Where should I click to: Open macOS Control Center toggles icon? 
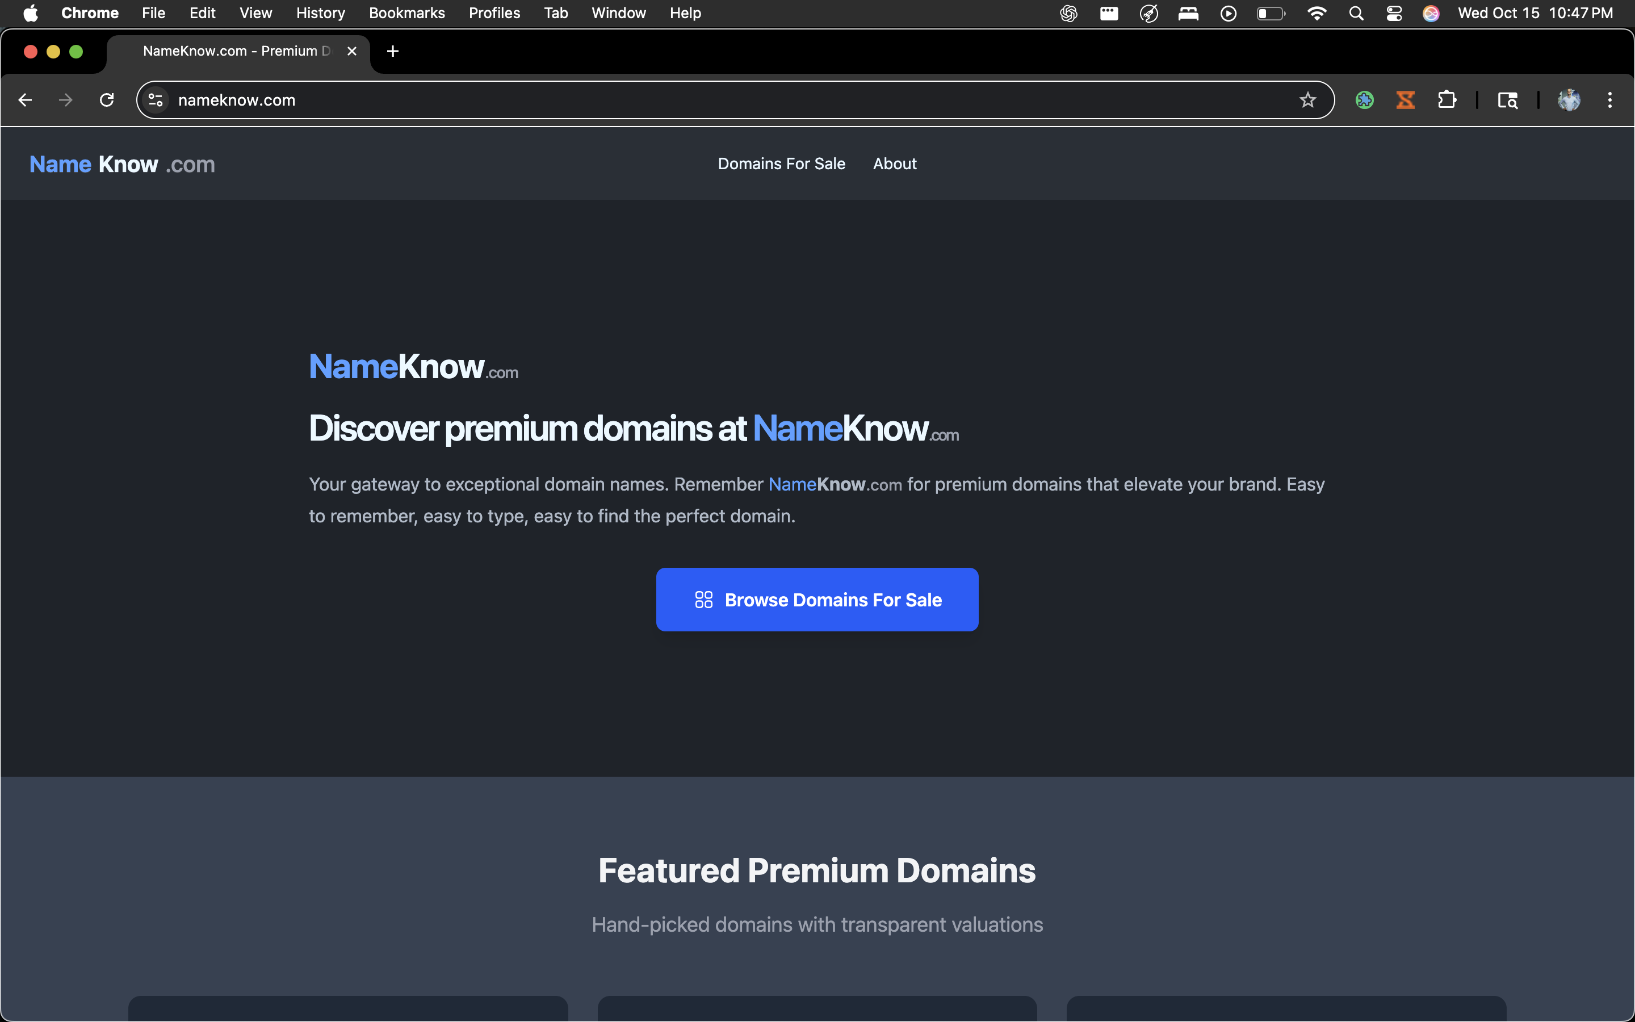coord(1394,14)
